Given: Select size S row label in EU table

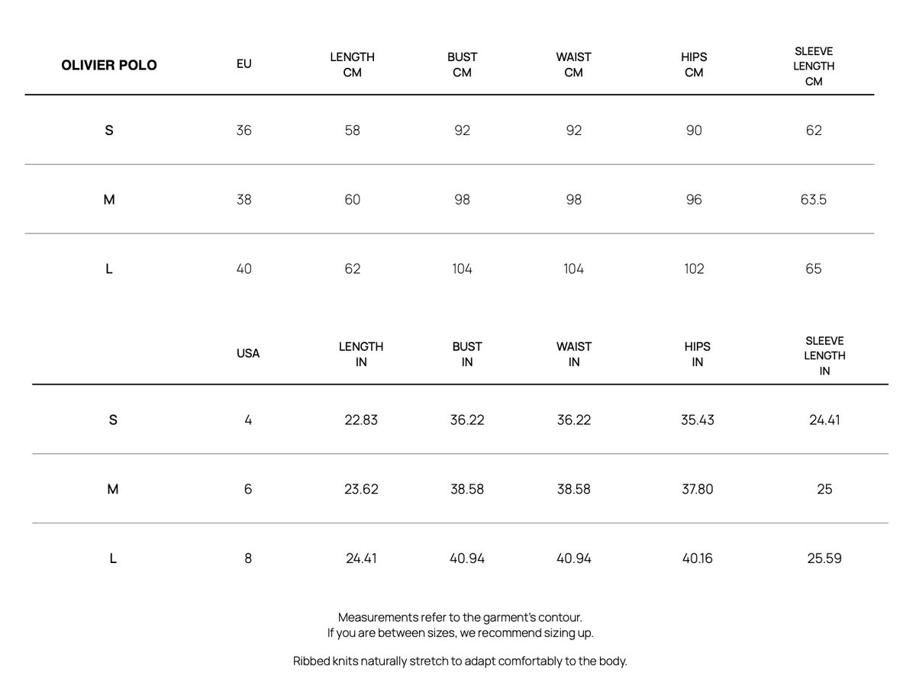Looking at the screenshot, I should click(x=109, y=130).
